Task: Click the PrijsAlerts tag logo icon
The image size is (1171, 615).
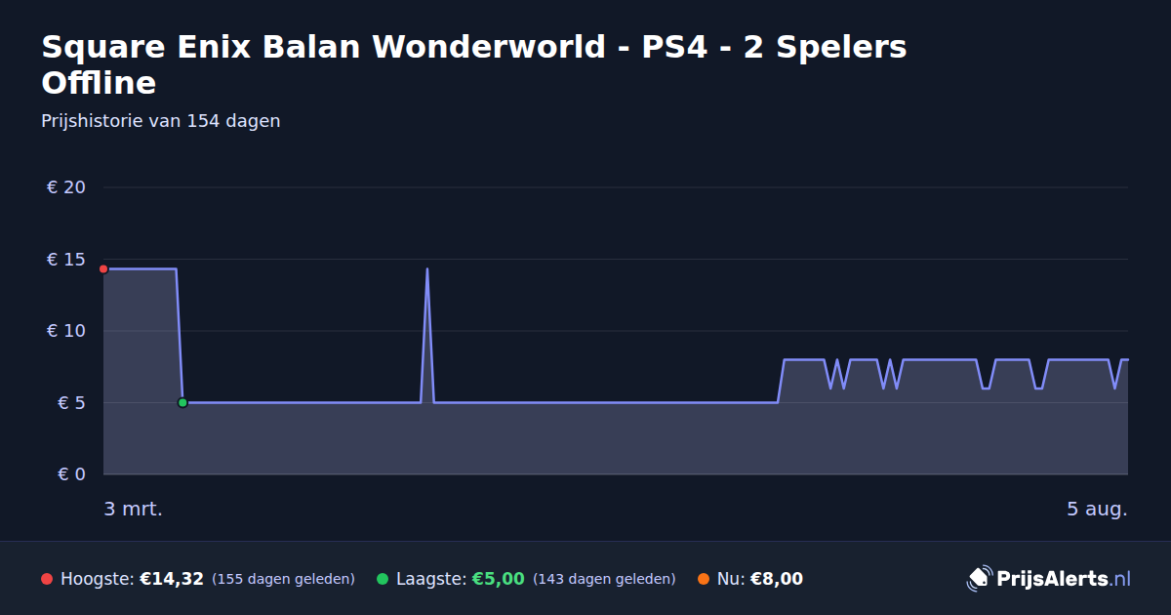Action: pyautogui.click(x=979, y=579)
